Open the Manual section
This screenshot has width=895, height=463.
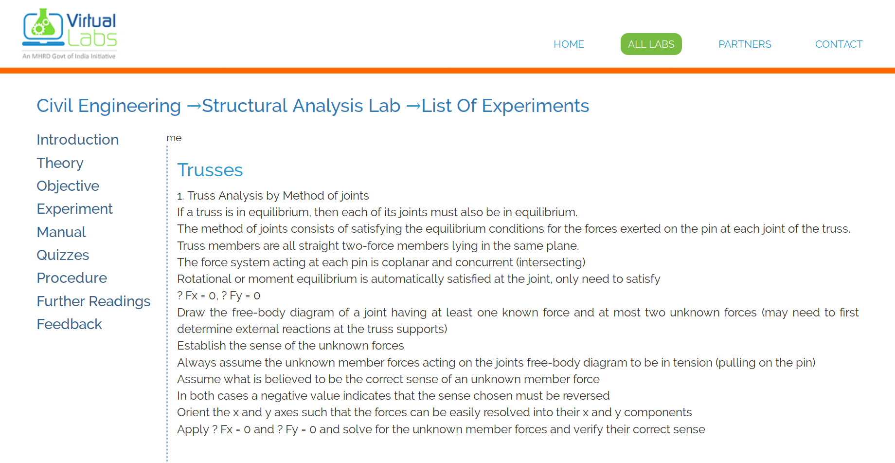click(x=61, y=232)
